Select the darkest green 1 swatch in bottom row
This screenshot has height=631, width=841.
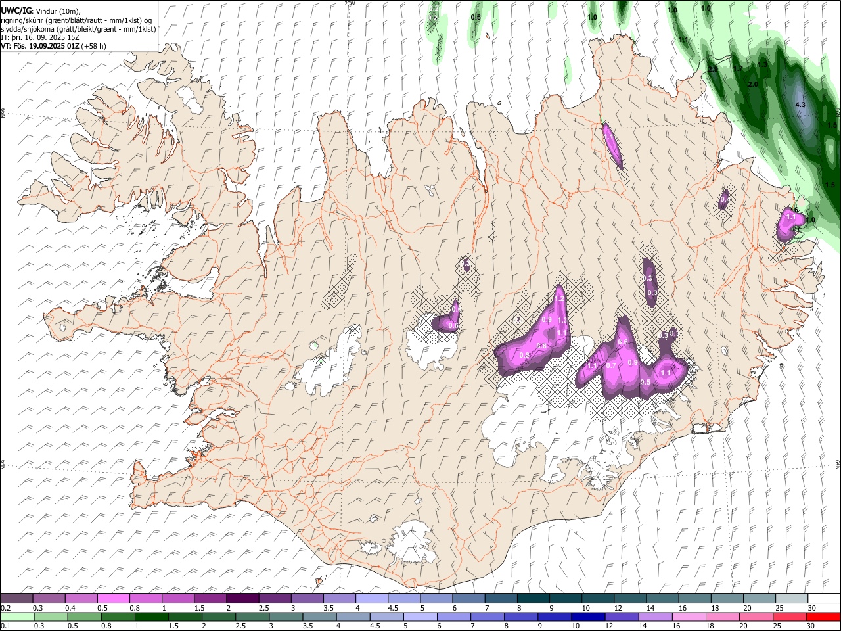click(152, 617)
